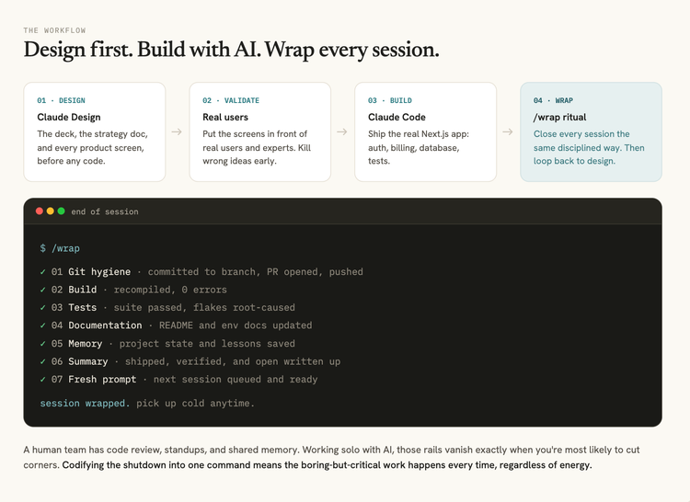Click checkmark beside 05 Memory
The width and height of the screenshot is (690, 502).
[42, 344]
